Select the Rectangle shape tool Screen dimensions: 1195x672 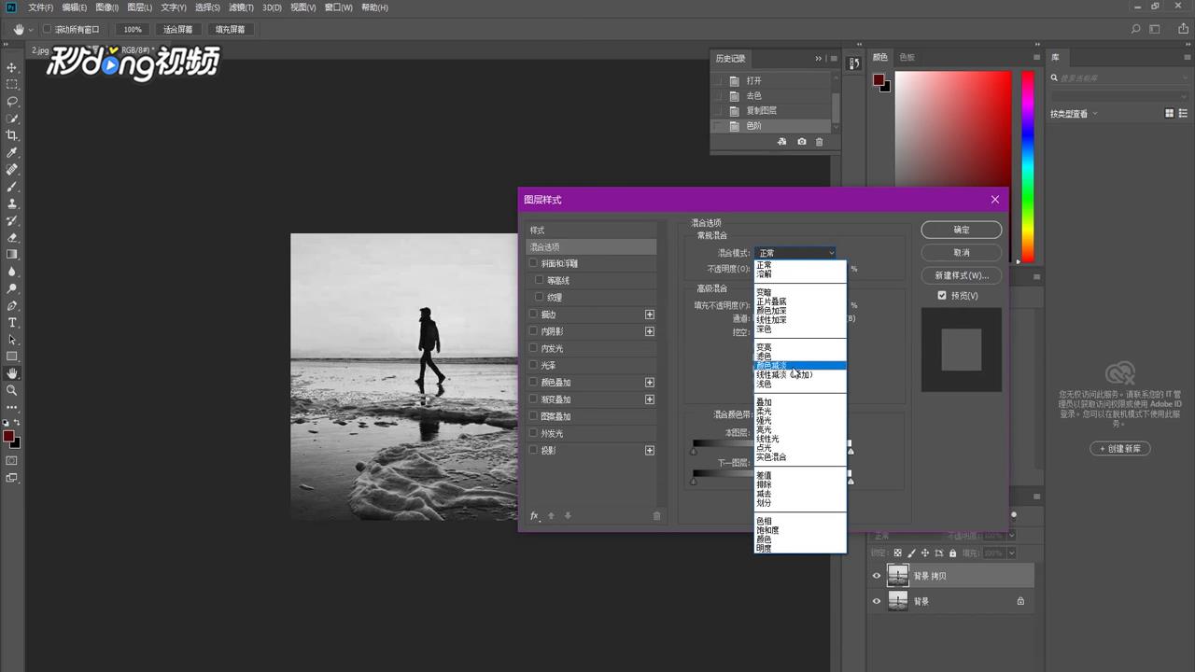point(12,356)
